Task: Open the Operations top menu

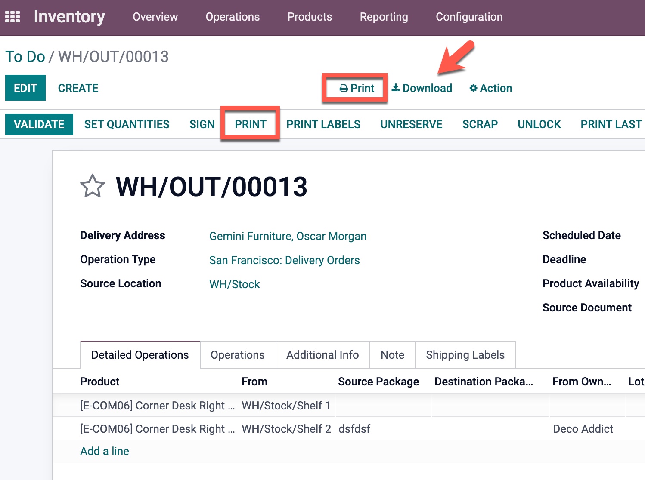Action: [x=233, y=17]
